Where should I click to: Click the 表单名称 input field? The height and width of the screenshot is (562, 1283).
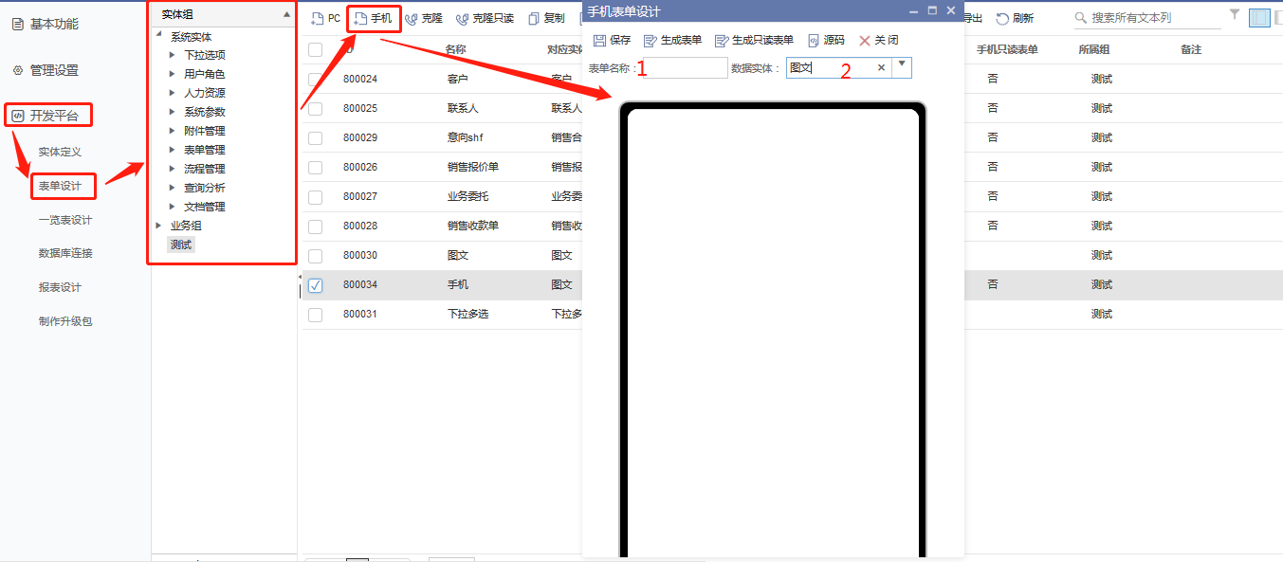[685, 68]
